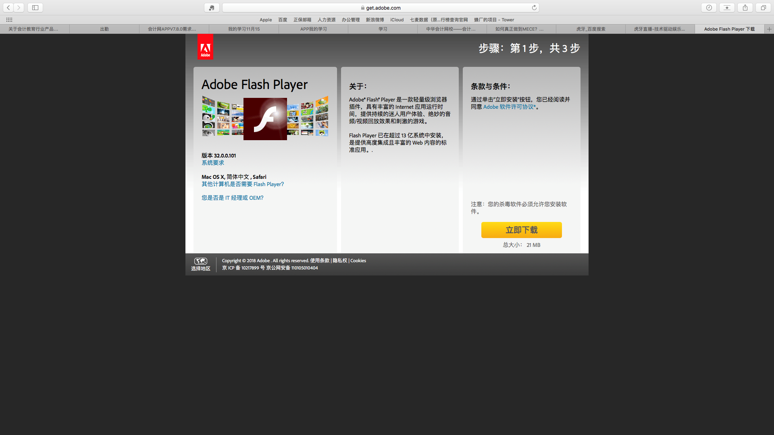Reload page using refresh icon

tap(534, 8)
